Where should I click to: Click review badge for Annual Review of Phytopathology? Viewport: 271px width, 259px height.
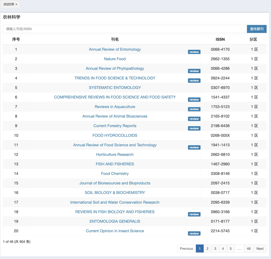coord(194,71)
